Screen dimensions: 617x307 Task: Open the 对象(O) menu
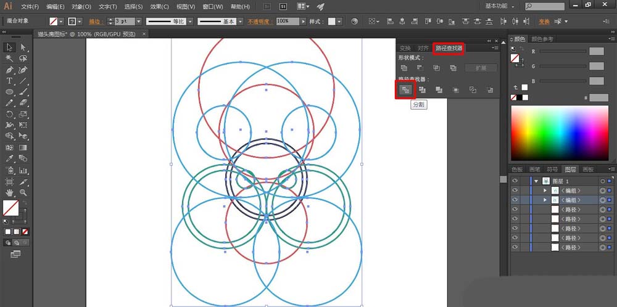tap(81, 7)
